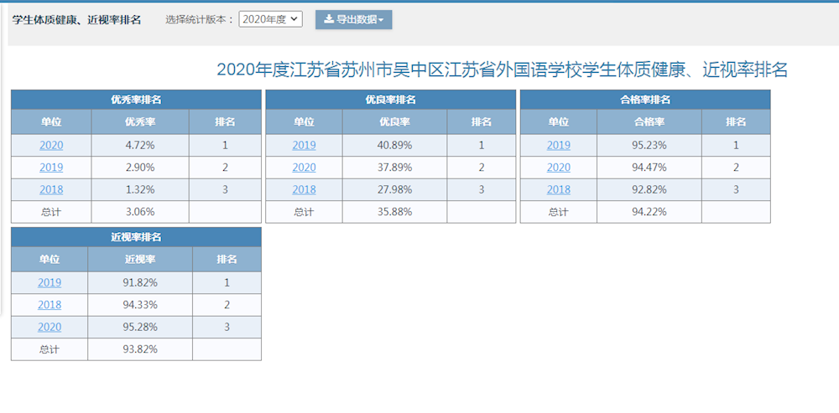Select the 优良率排名 table header
839x413 pixels.
coord(391,100)
